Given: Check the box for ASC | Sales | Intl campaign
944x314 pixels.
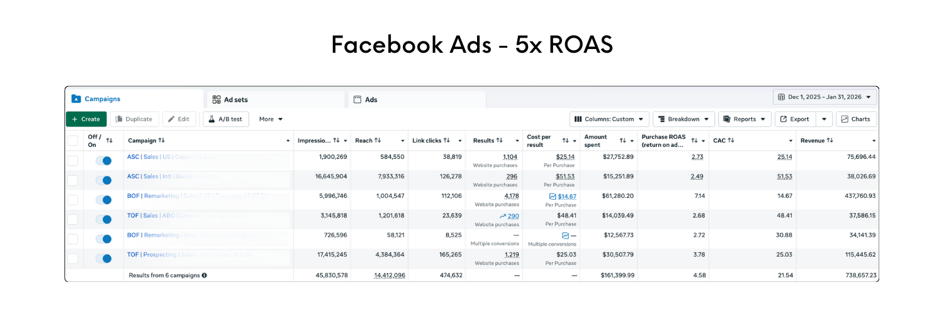Looking at the screenshot, I should 73,180.
